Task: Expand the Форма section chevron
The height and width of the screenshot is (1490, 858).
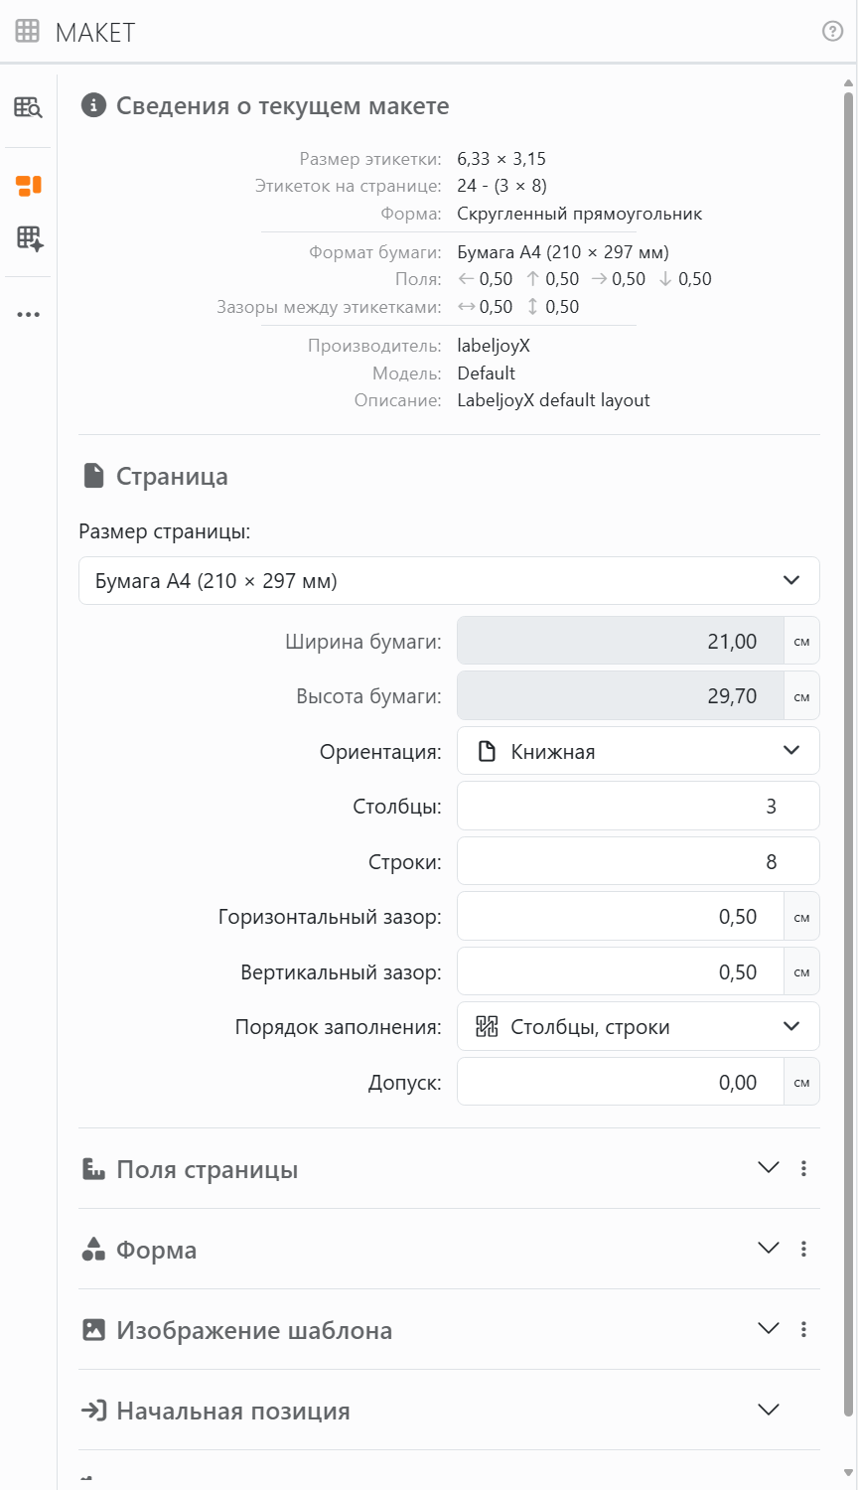Action: [768, 1249]
